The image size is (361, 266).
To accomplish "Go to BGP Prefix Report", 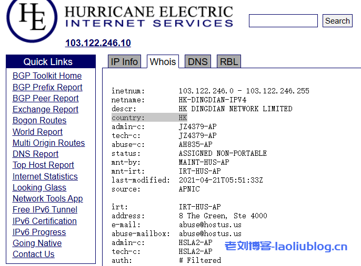I will coord(47,87).
